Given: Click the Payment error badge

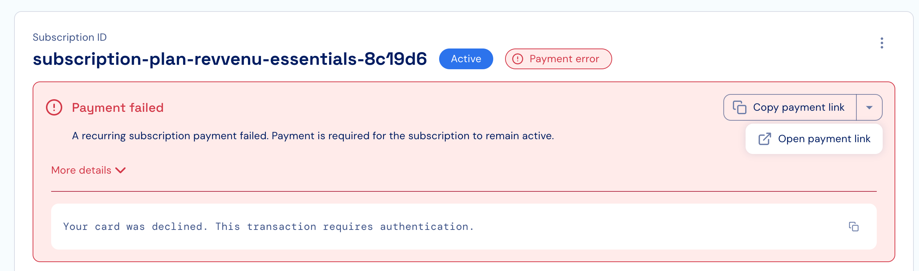Looking at the screenshot, I should (x=558, y=59).
